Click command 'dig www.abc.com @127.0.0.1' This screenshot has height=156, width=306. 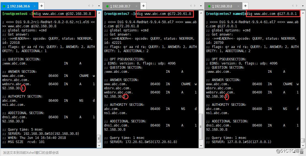click(x=272, y=14)
